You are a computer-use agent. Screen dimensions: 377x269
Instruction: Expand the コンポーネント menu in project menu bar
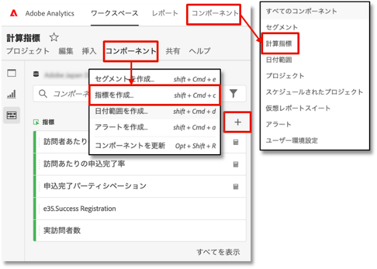coord(131,51)
